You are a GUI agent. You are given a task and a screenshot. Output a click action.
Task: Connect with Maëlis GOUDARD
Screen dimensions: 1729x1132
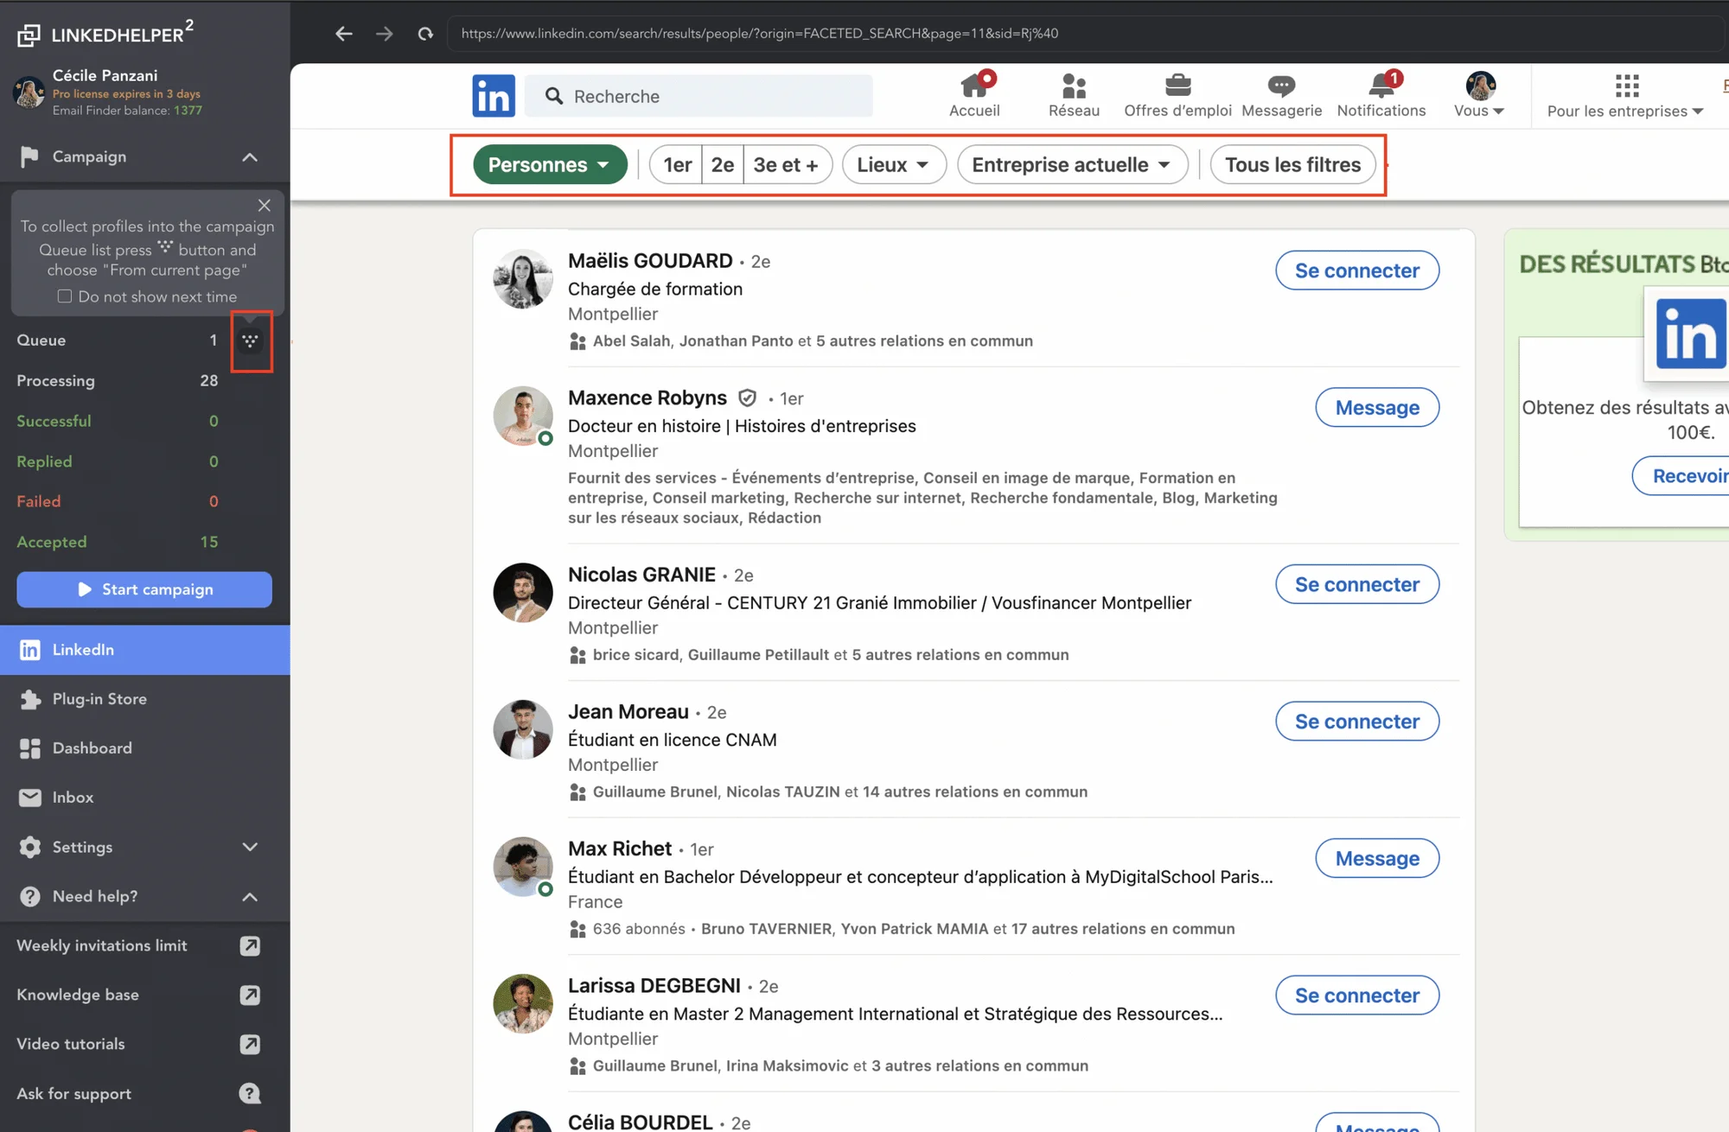coord(1357,270)
